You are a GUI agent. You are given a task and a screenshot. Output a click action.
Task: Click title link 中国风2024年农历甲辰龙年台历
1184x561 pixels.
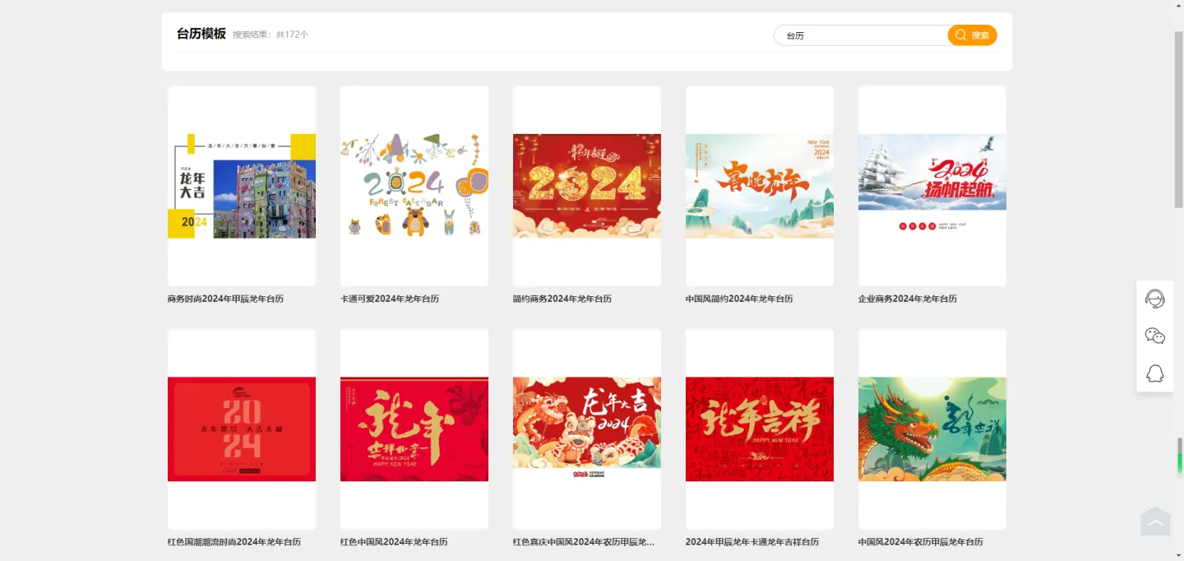click(x=921, y=542)
